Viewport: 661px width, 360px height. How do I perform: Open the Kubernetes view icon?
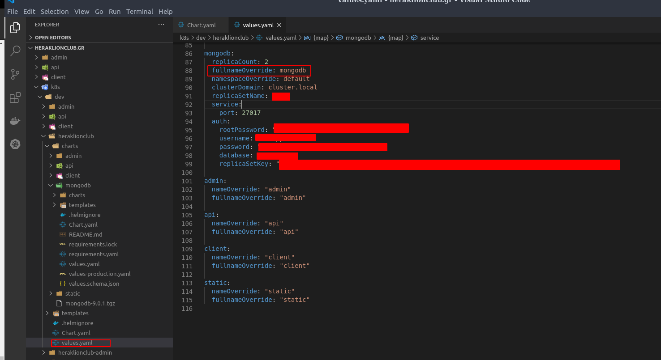[x=15, y=144]
